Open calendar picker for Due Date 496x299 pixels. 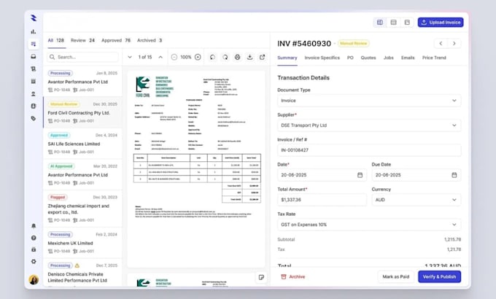(x=454, y=175)
